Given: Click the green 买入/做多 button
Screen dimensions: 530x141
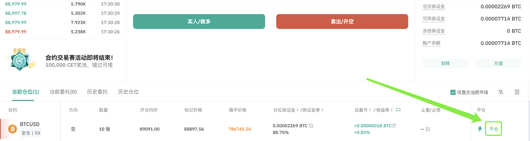Looking at the screenshot, I should (x=199, y=22).
